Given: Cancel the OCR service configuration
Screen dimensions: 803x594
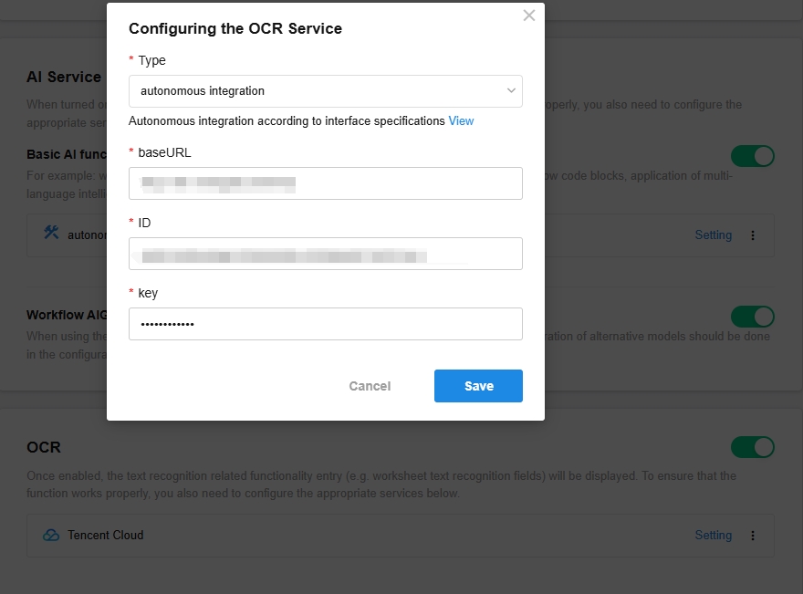Looking at the screenshot, I should pos(370,386).
